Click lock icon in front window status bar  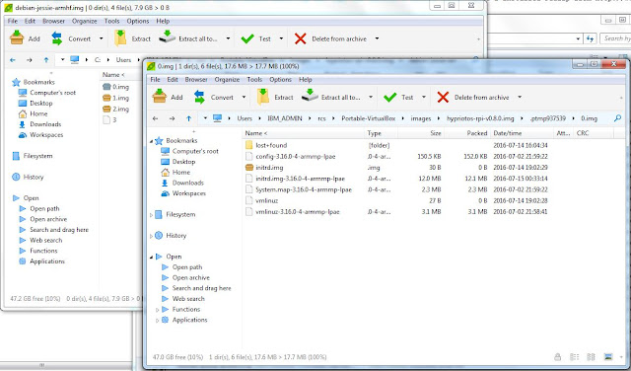pos(557,357)
